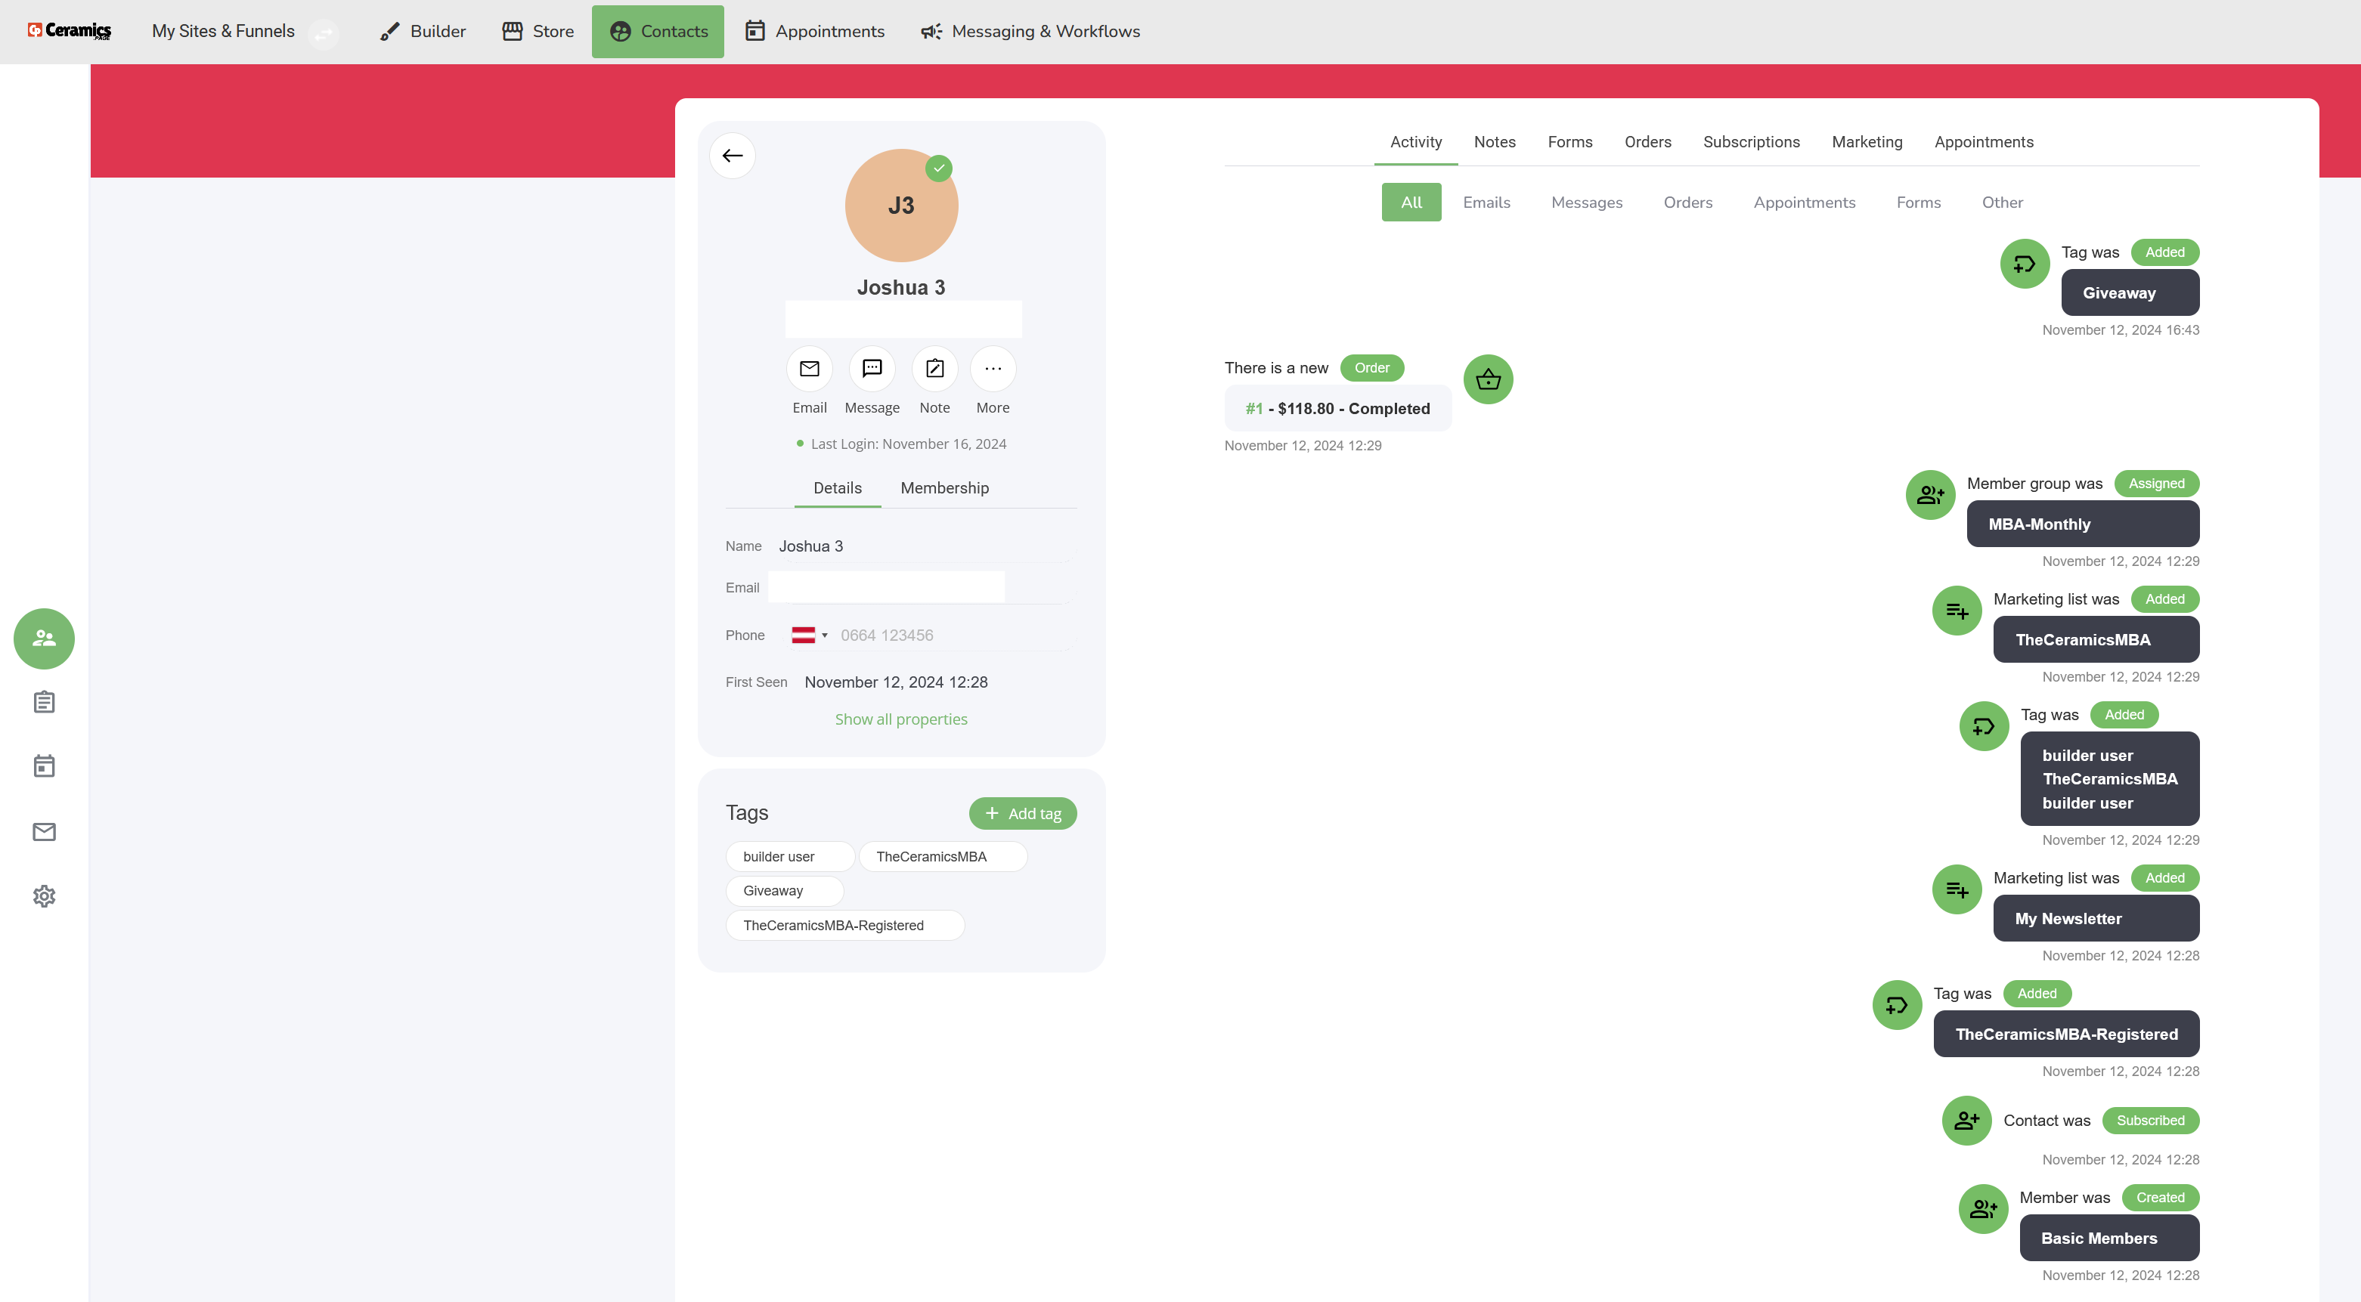
Task: Select the builder user tag
Action: click(x=790, y=857)
